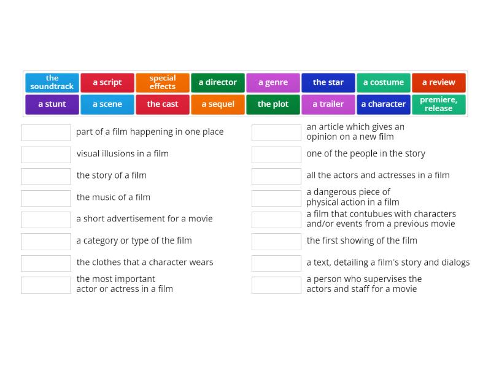Screen dimensions: 491x368
Task: Select the 'a sequel' tile
Action: pos(217,104)
